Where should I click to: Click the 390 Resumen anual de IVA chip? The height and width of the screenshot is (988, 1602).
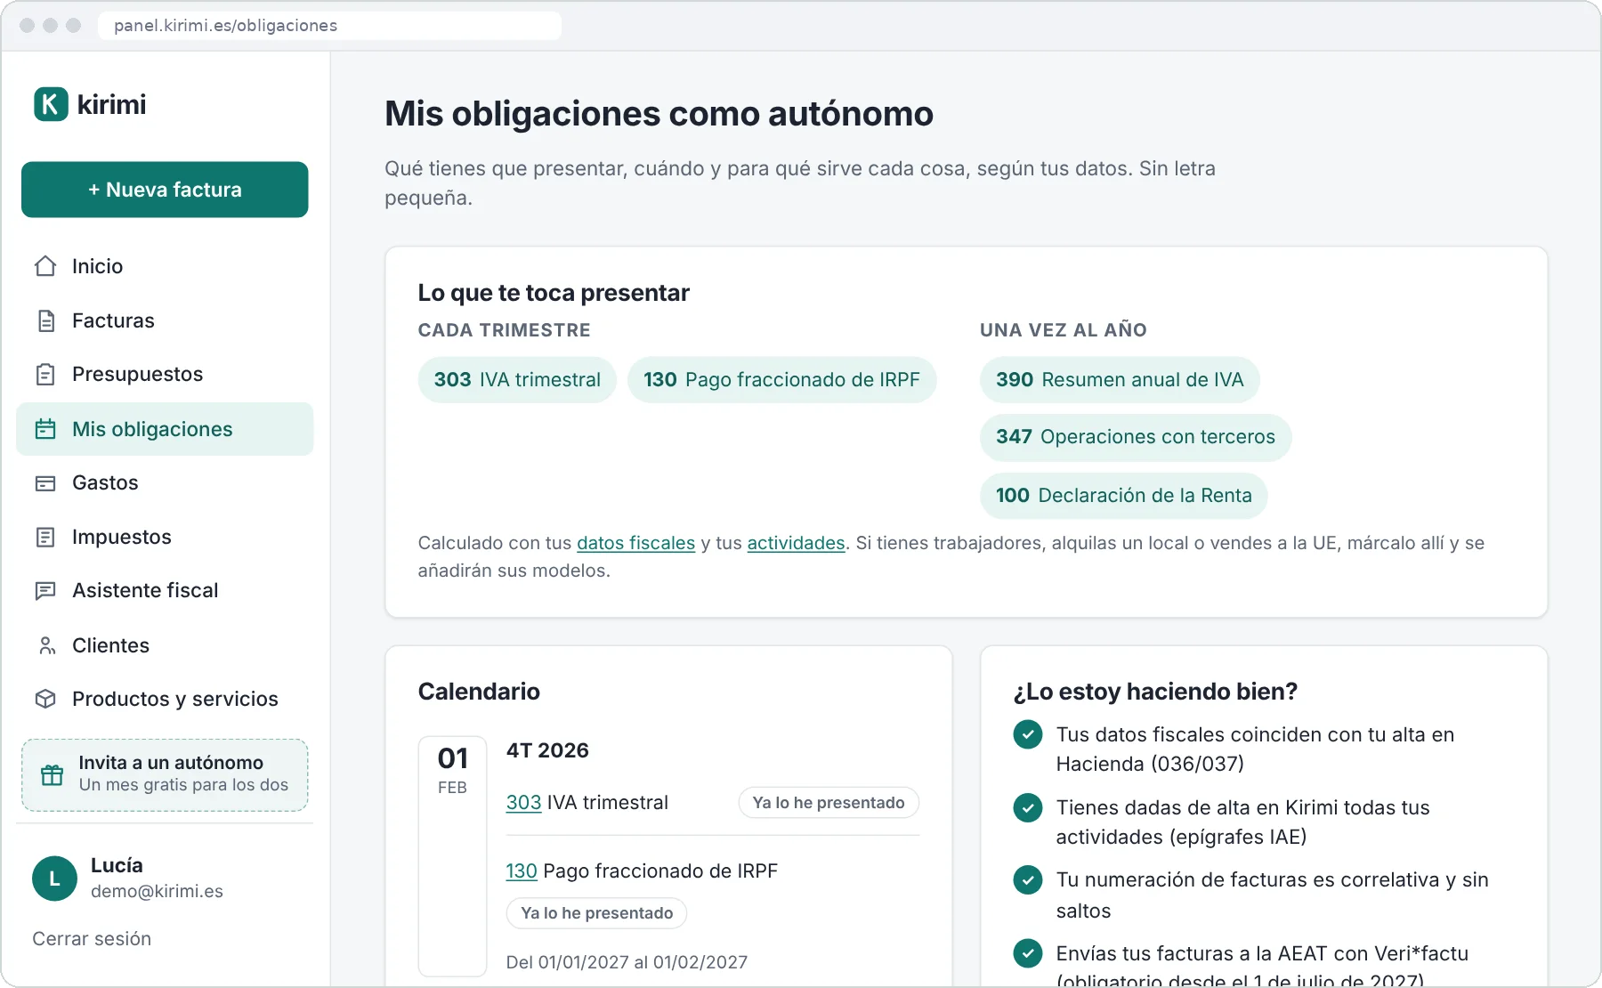click(1120, 380)
